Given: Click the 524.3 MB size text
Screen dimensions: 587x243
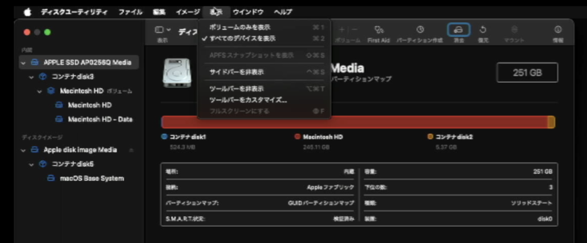Looking at the screenshot, I should (x=182, y=147).
